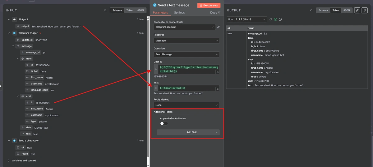Image resolution: width=373 pixels, height=167 pixels.
Task: Open the Settings tab
Action: [179, 13]
